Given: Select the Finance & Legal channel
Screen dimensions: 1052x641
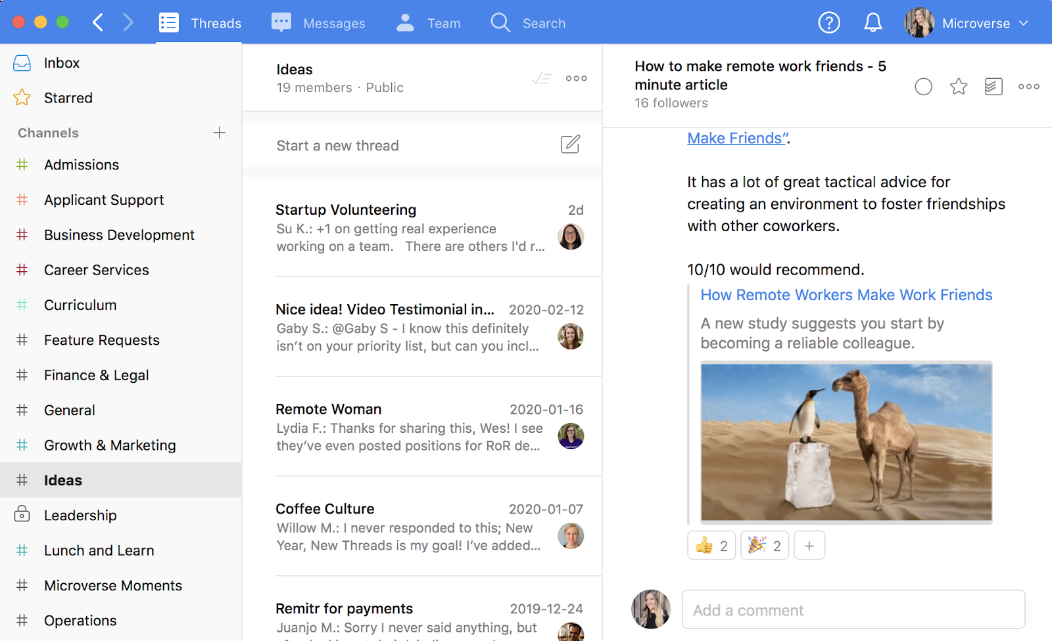Looking at the screenshot, I should [121, 375].
